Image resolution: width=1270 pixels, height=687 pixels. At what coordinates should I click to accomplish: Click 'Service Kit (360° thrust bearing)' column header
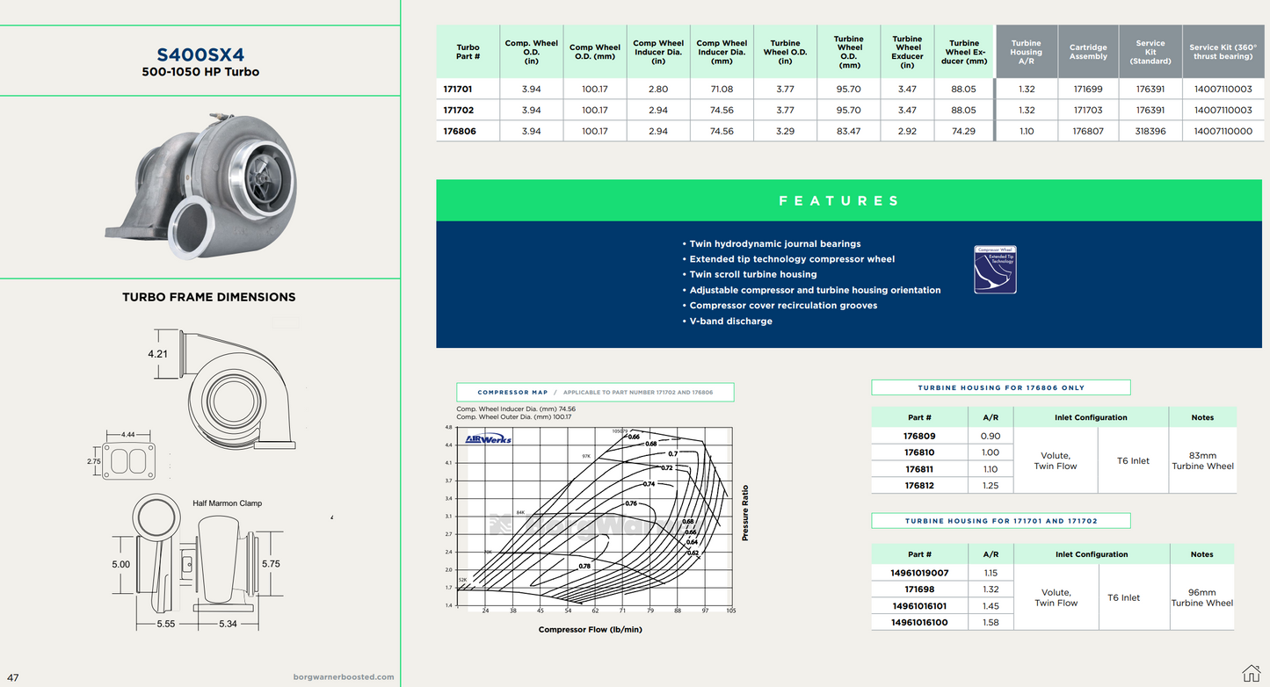coord(1223,52)
